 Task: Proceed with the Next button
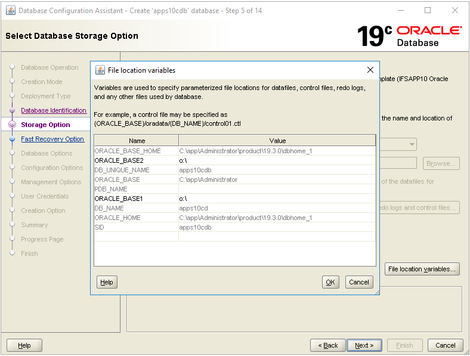click(x=364, y=345)
